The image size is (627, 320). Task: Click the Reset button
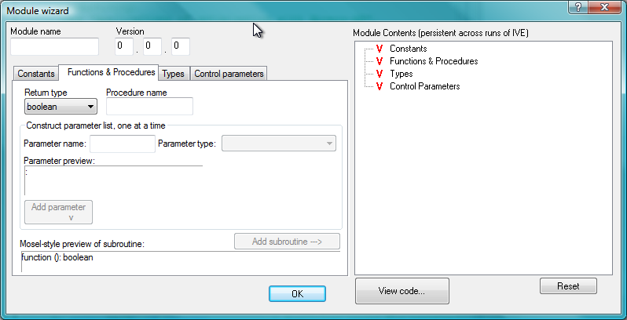tap(568, 286)
